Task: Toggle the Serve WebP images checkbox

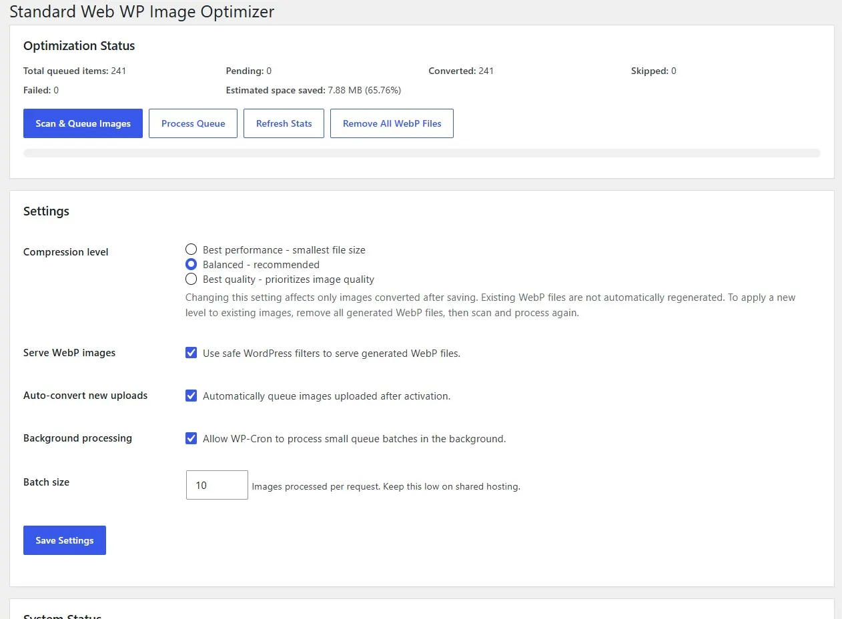Action: (x=191, y=353)
